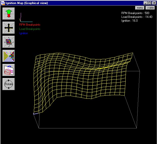Select the four-way arrow move tool
Image resolution: width=157 pixels, height=144 pixels.
(9, 28)
